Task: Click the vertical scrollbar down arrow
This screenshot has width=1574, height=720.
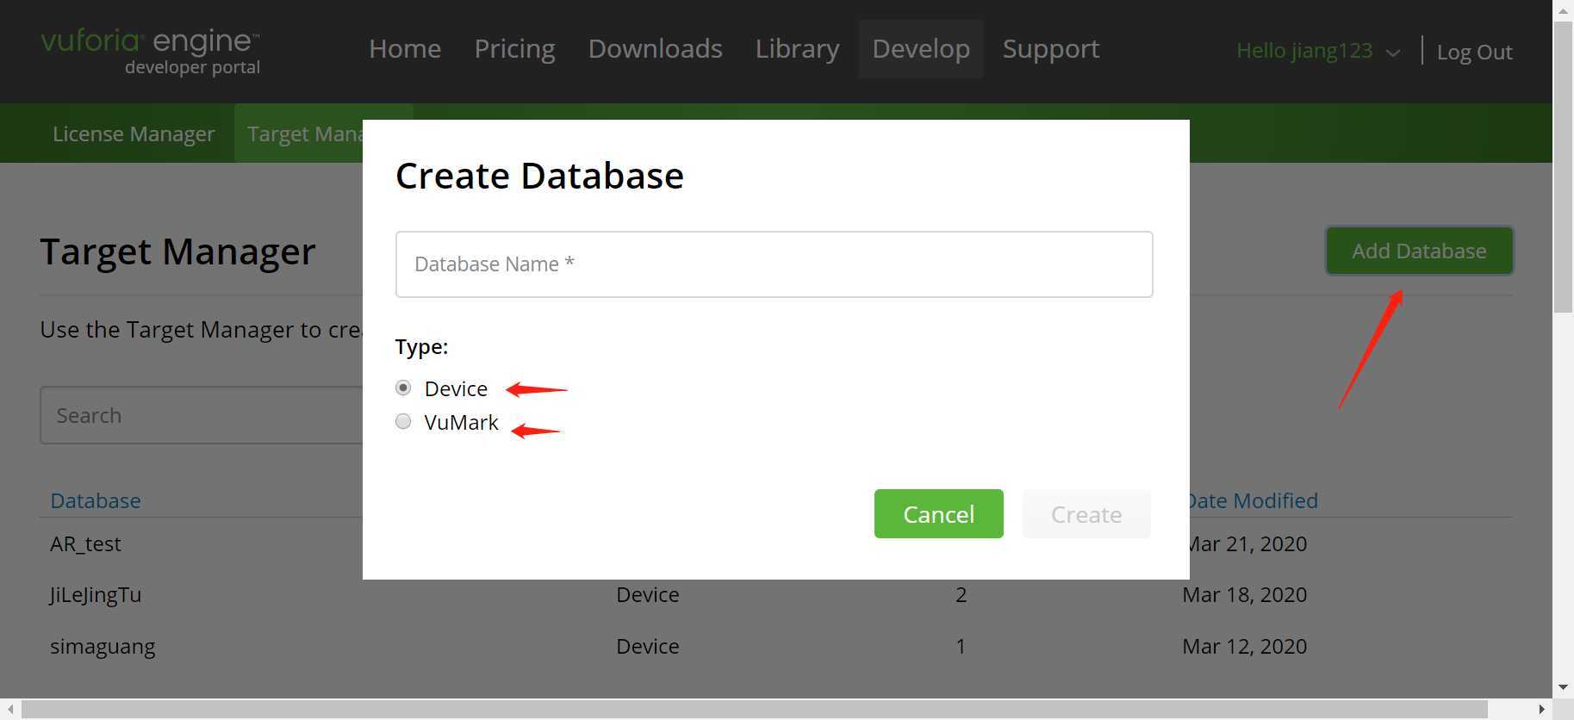Action: pos(1563,687)
